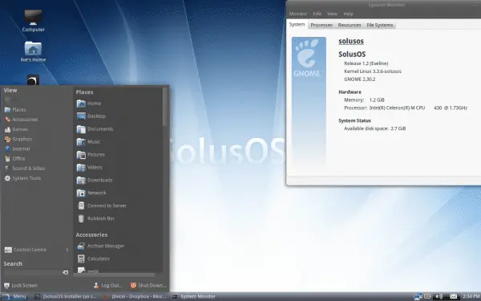Click the solusos hostname heading
The image size is (481, 301).
351,41
